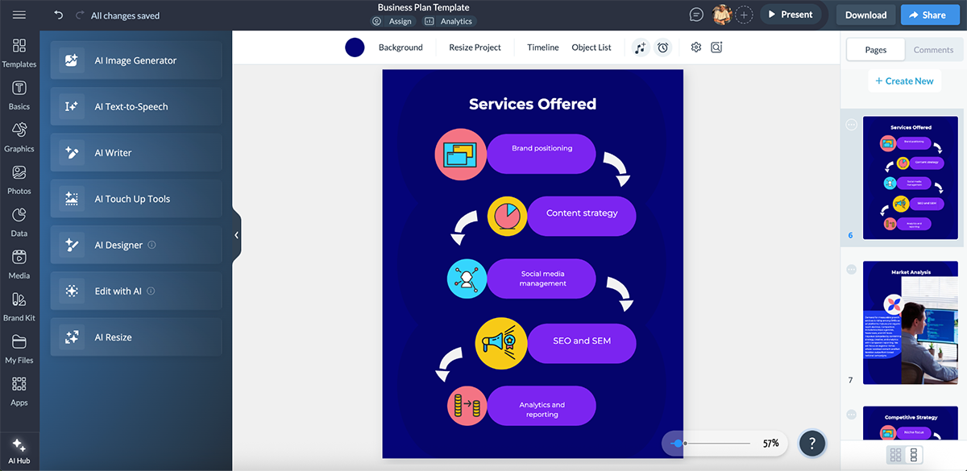967x471 pixels.
Task: Open the Timeline menu item
Action: (x=542, y=48)
